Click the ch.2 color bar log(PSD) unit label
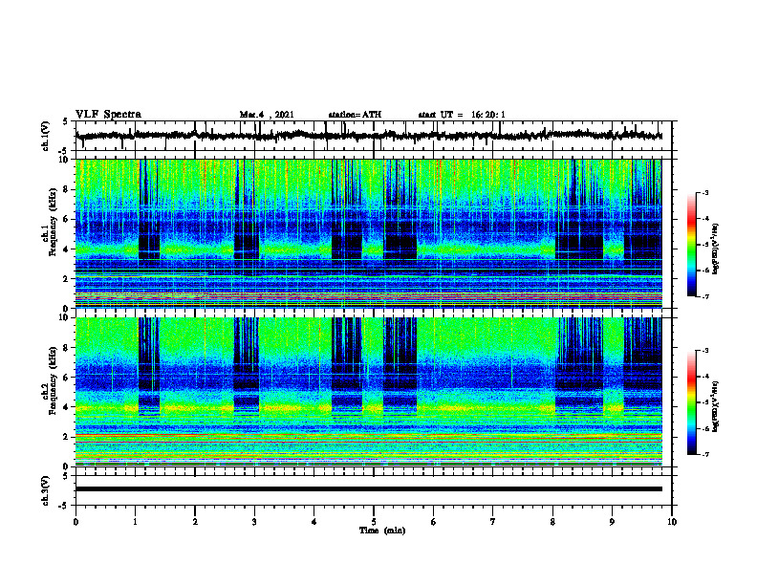757x585 pixels. tap(716, 407)
